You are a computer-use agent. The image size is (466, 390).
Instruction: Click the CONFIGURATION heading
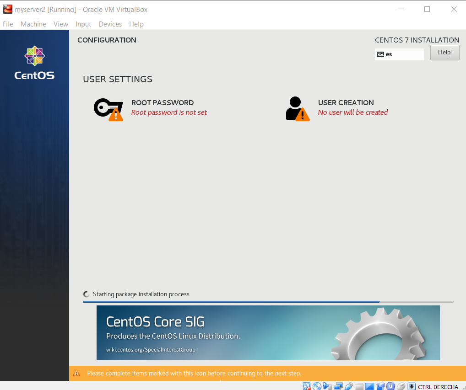coord(107,40)
